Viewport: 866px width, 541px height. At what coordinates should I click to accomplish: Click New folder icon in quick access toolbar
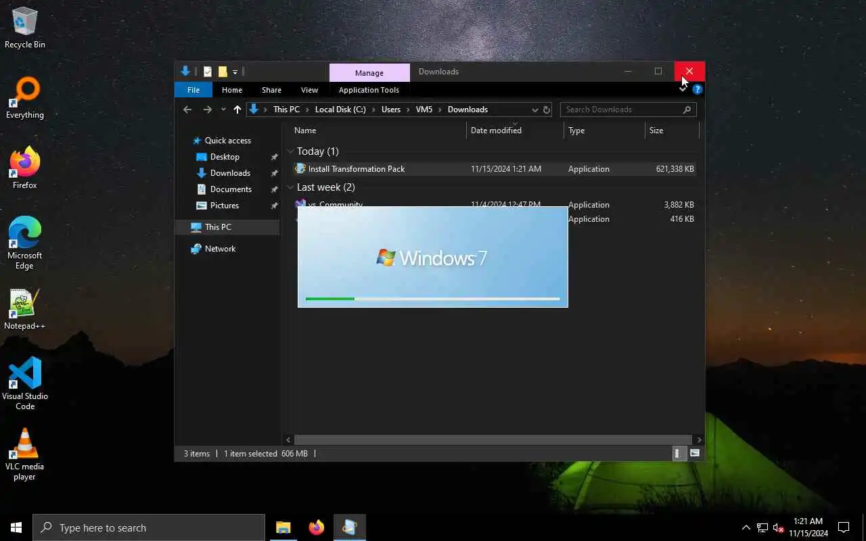click(x=223, y=72)
